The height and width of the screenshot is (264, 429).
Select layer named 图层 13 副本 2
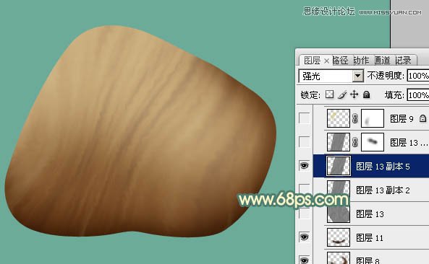point(383,190)
